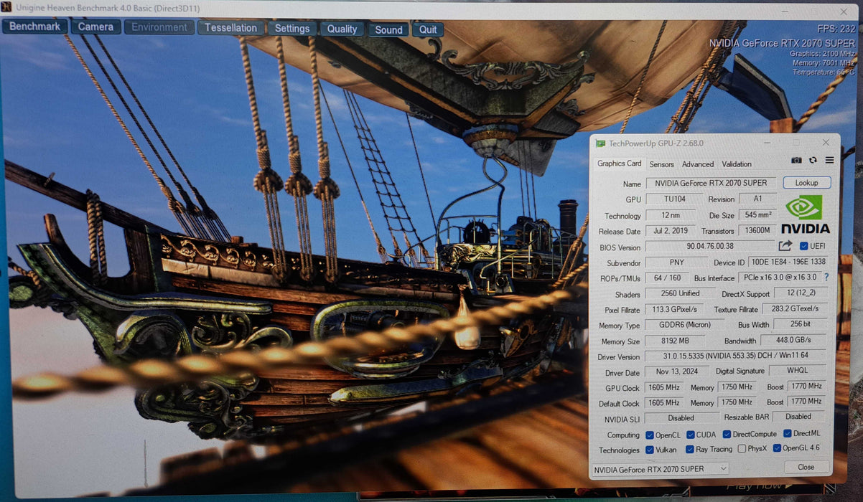Click the Close button in GPU-Z

(806, 467)
